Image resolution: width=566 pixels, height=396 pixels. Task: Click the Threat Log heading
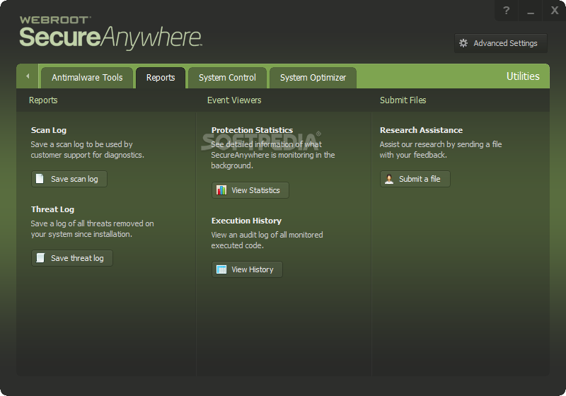coord(52,209)
